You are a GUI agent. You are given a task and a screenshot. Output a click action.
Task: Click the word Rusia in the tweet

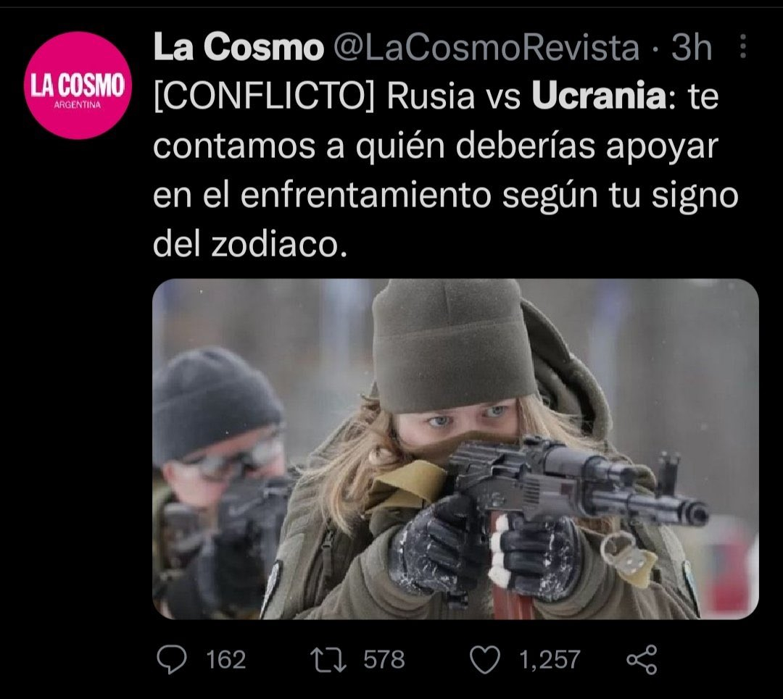pyautogui.click(x=431, y=96)
